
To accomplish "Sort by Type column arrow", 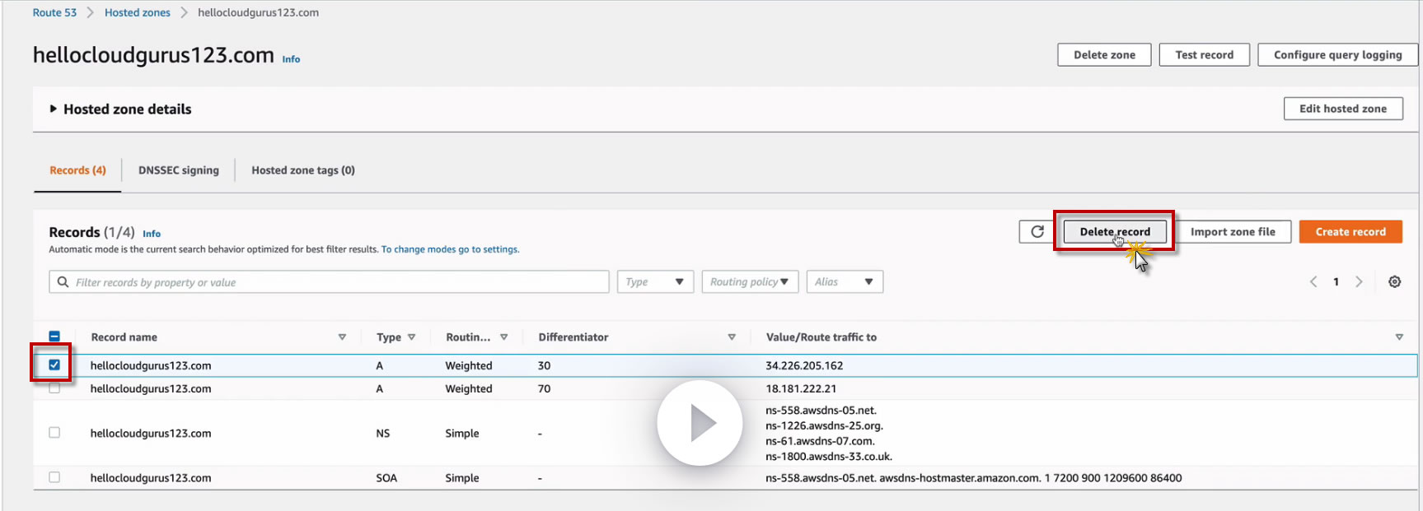I will [411, 337].
